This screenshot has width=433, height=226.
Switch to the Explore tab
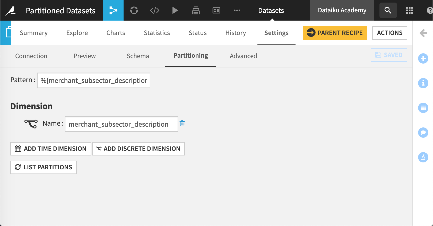[77, 33]
